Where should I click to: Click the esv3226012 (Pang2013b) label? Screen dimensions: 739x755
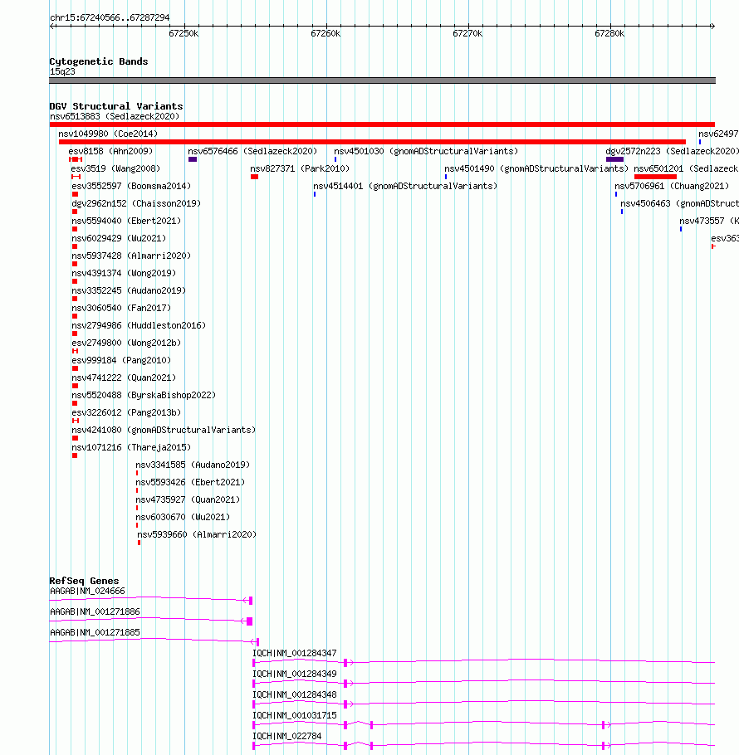pyautogui.click(x=126, y=412)
